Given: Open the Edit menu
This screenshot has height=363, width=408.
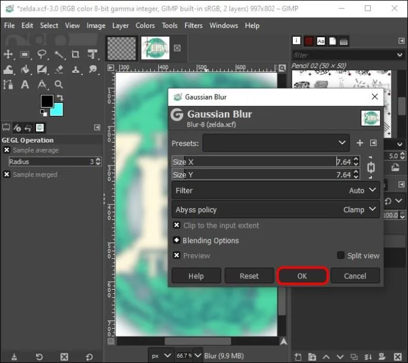Looking at the screenshot, I should pos(27,25).
